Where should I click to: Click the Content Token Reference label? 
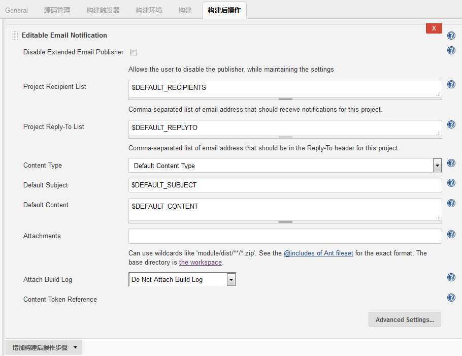(60, 300)
